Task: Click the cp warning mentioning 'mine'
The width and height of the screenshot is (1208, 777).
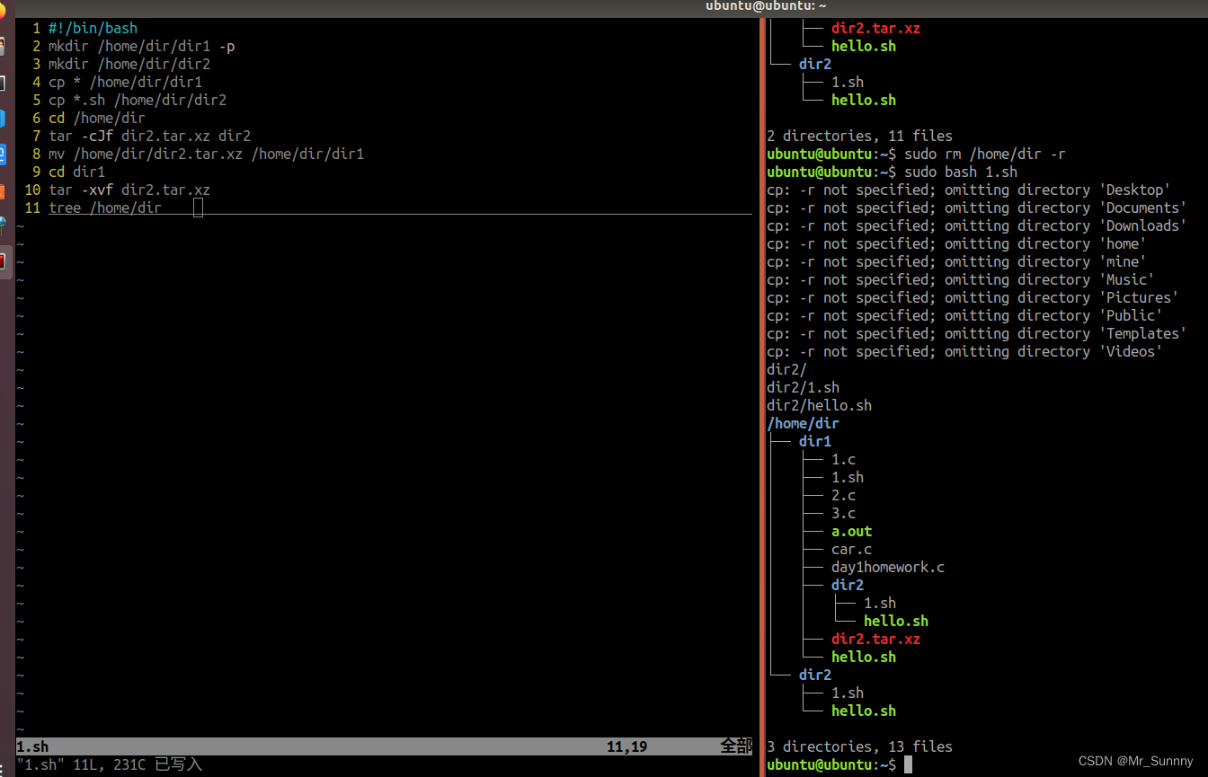Action: pyautogui.click(x=956, y=261)
